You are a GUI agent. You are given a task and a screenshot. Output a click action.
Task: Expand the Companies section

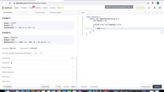click(x=38, y=63)
